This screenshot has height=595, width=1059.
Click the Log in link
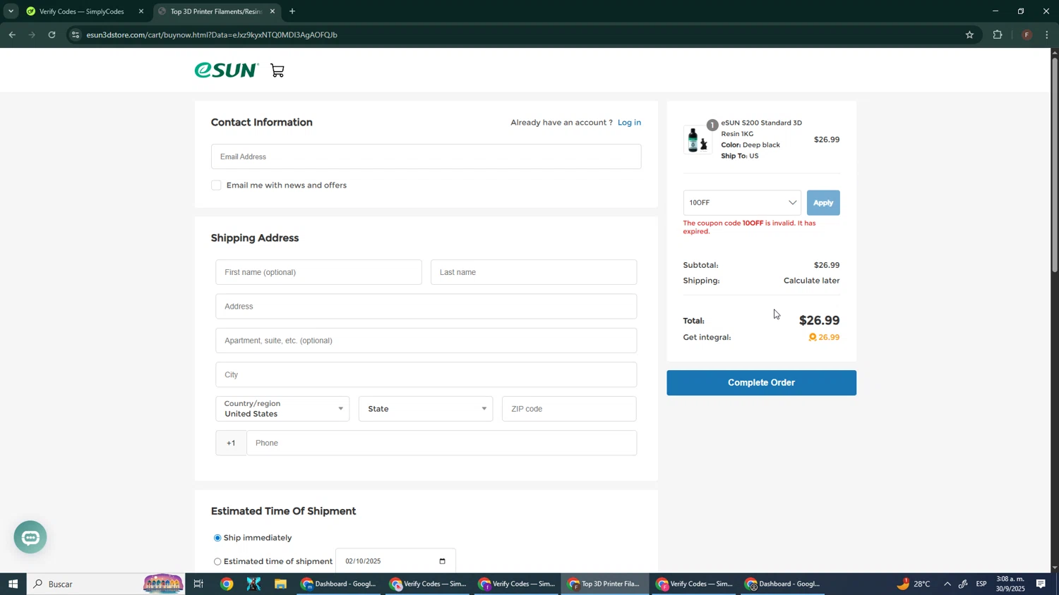tap(629, 123)
